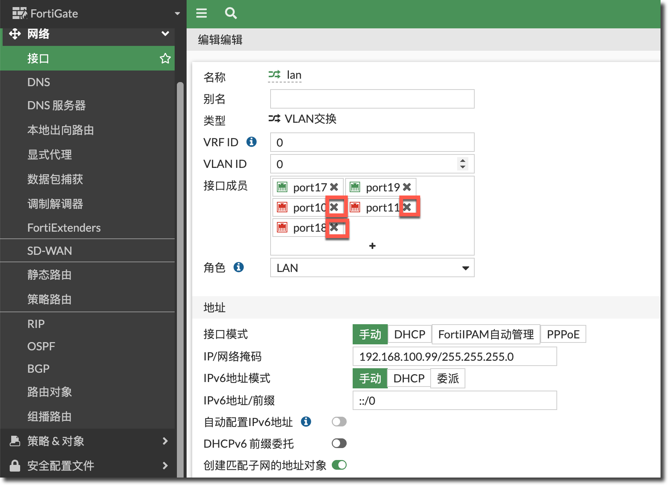
Task: Disable 创建匹配子网的地址对象 toggle
Action: [x=339, y=465]
